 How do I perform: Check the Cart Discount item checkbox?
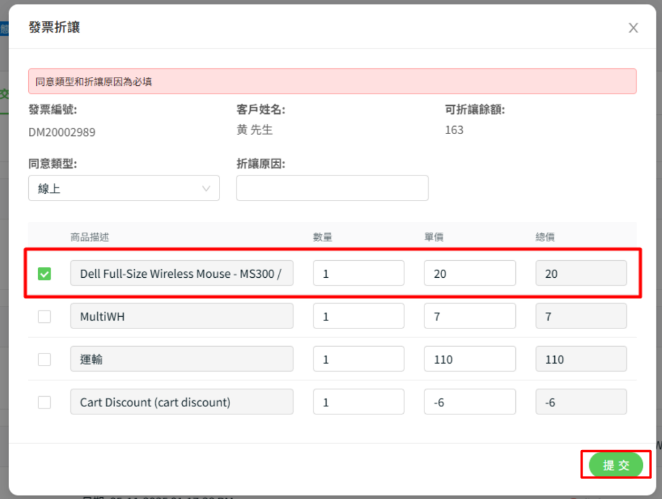click(45, 402)
